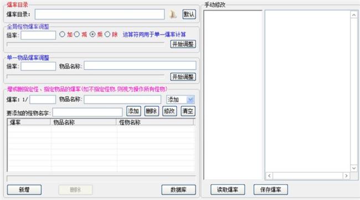Click the 保存爆率 button
The image size is (360, 200).
point(271,190)
